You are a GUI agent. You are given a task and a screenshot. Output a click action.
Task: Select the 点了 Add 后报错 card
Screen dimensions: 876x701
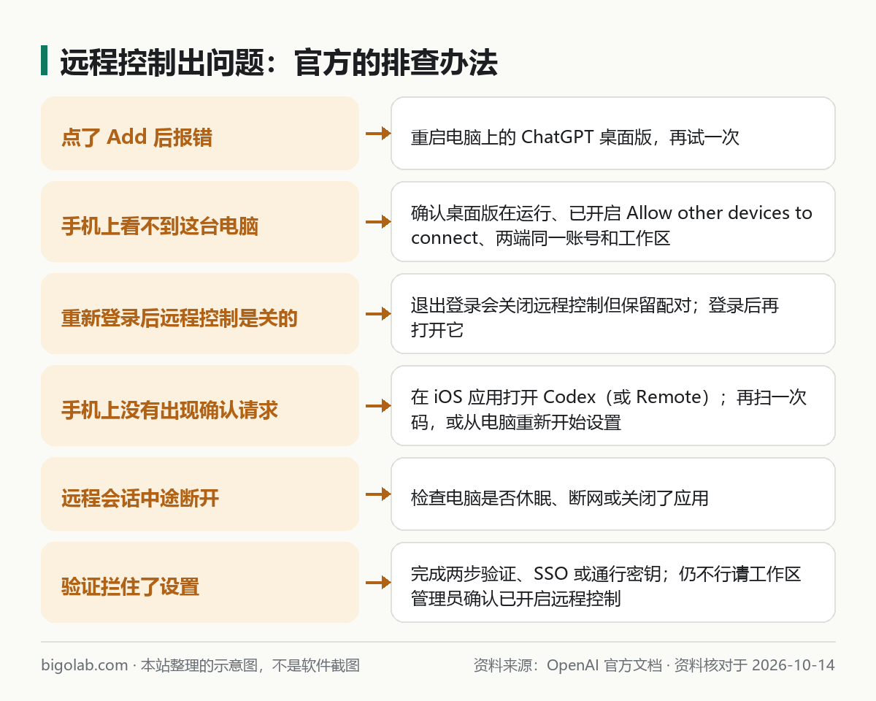[x=200, y=134]
